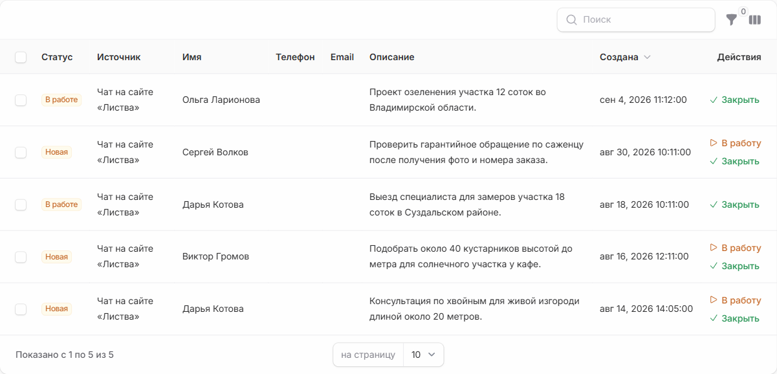Click the play icon for Сергей Волков
This screenshot has width=777, height=374.
pyautogui.click(x=714, y=143)
